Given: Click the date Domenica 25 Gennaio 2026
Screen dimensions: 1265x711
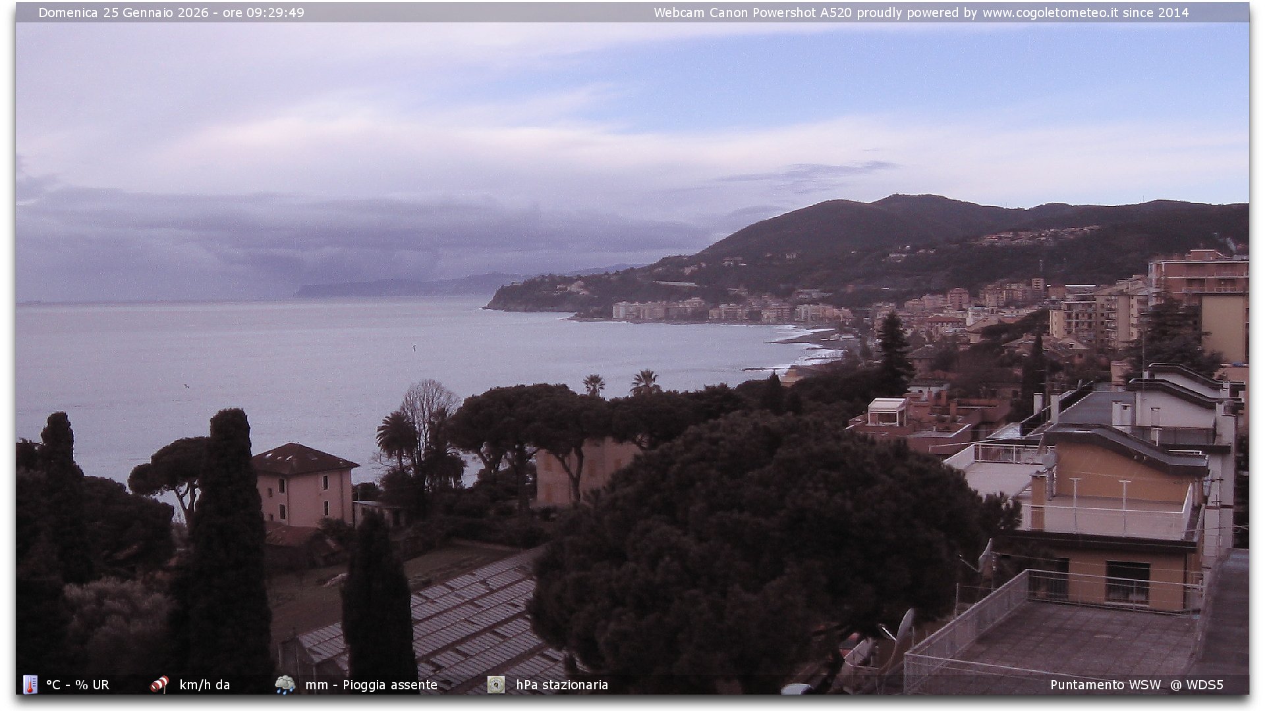Looking at the screenshot, I should (x=123, y=13).
